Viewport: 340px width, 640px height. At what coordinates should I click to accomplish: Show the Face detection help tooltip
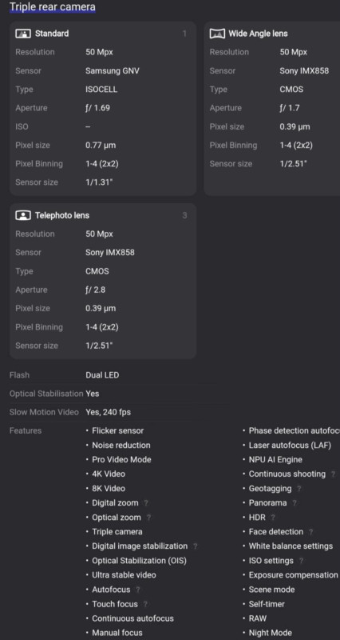click(311, 532)
